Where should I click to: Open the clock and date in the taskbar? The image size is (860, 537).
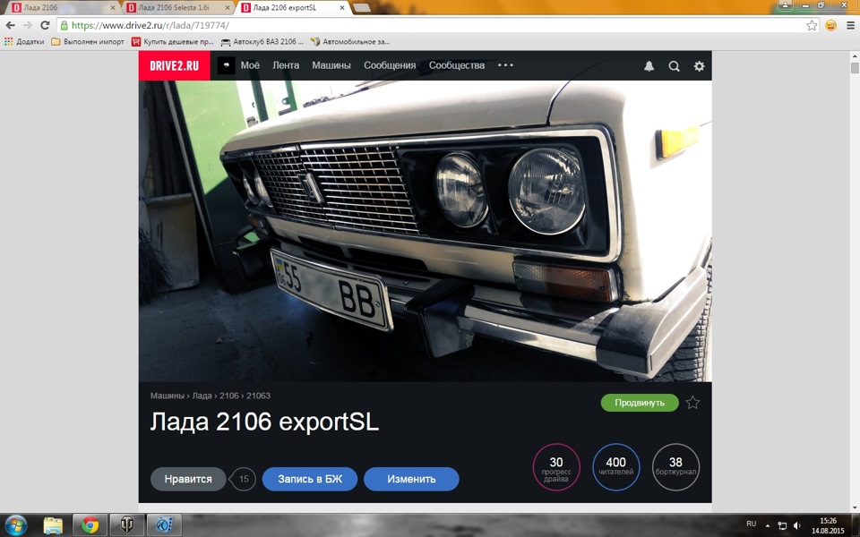(x=828, y=525)
